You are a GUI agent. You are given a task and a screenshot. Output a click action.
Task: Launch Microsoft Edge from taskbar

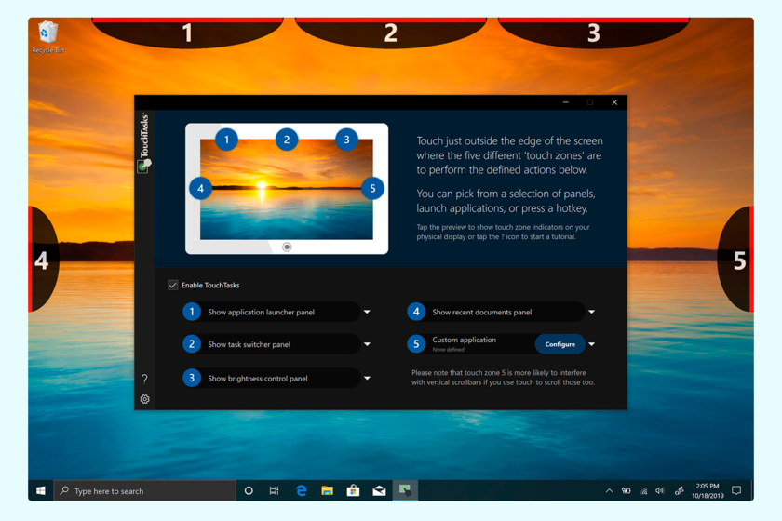tap(302, 491)
